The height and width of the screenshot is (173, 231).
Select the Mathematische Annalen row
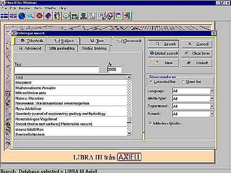(x=71, y=88)
